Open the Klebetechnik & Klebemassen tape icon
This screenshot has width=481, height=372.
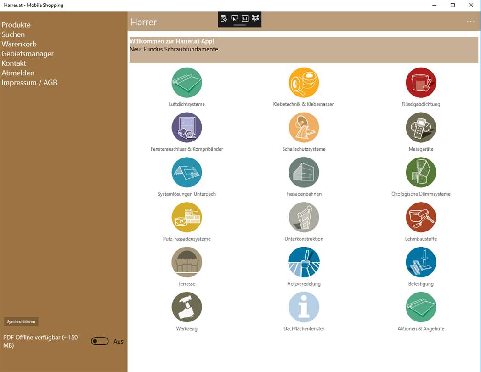coord(304,83)
